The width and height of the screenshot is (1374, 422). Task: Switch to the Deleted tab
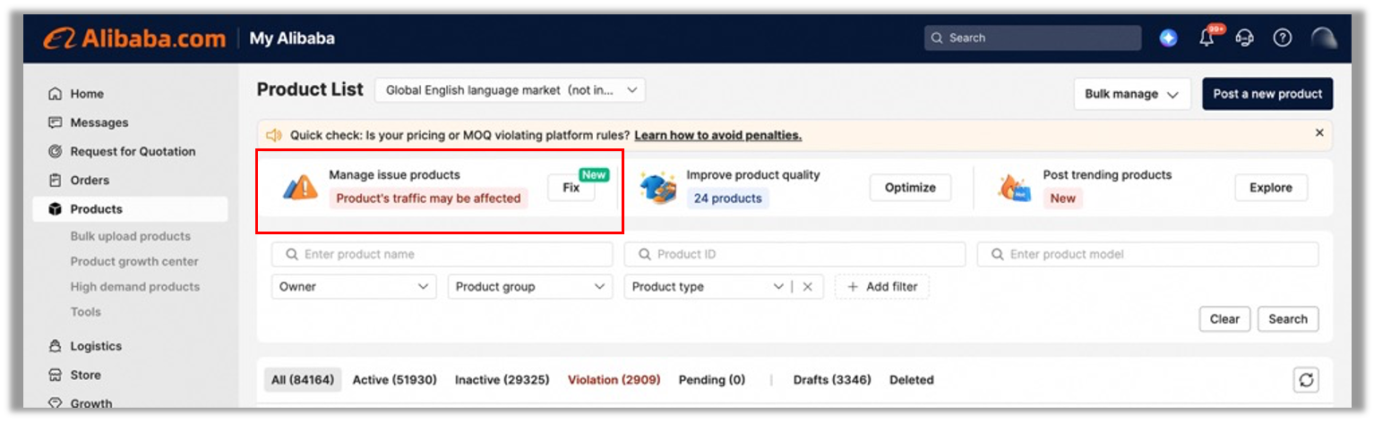[x=912, y=380]
